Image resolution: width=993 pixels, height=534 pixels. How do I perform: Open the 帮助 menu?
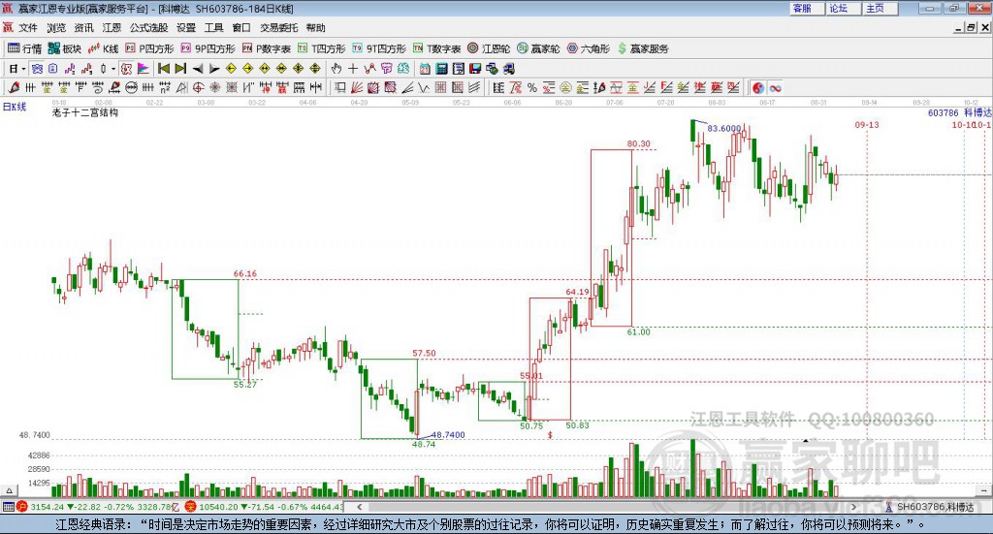point(315,28)
